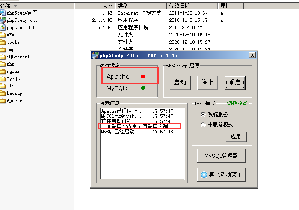Click the 停止 button
The image size is (299, 210).
[207, 83]
